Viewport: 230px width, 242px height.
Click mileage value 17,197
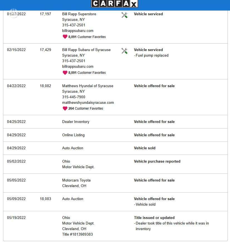tap(45, 14)
